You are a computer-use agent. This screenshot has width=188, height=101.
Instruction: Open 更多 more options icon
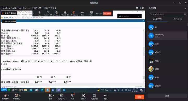106,96
